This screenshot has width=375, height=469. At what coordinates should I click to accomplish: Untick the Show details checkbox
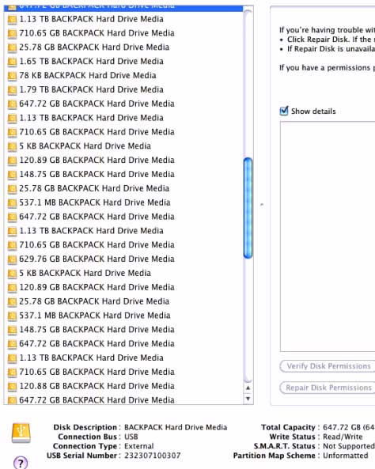284,111
